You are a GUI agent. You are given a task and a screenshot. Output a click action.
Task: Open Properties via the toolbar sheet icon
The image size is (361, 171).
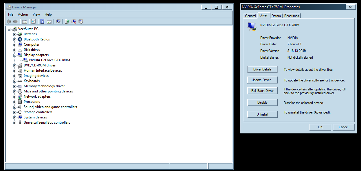coord(33,21)
